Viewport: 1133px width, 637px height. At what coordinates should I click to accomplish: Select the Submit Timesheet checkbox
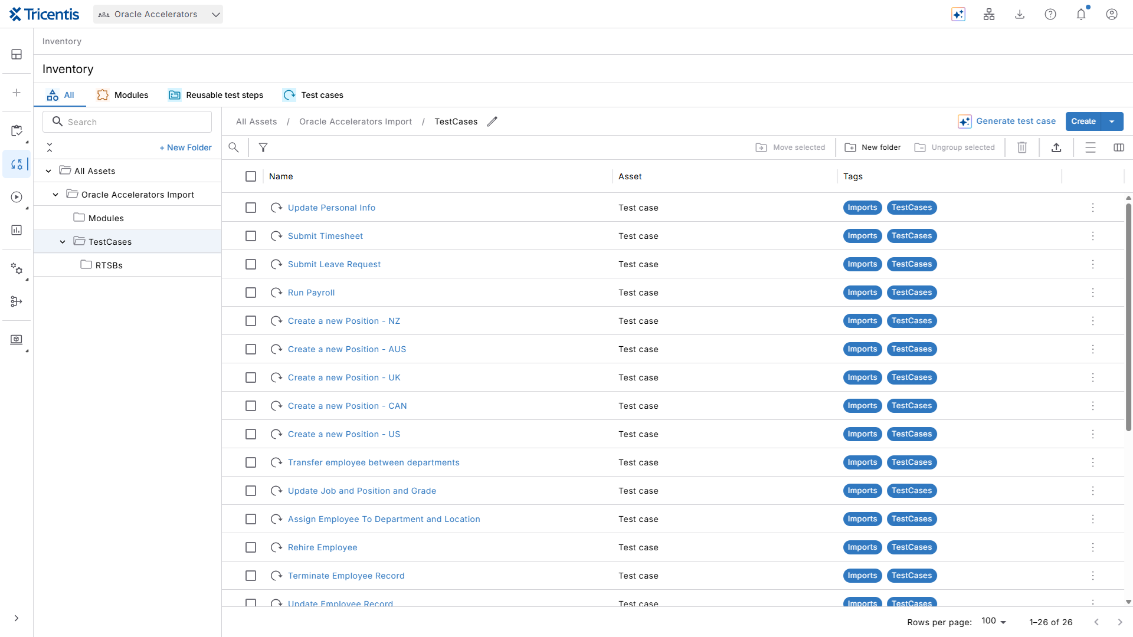251,236
